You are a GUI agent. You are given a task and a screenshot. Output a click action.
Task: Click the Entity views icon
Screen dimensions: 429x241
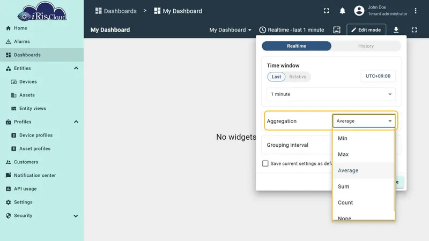point(14,109)
